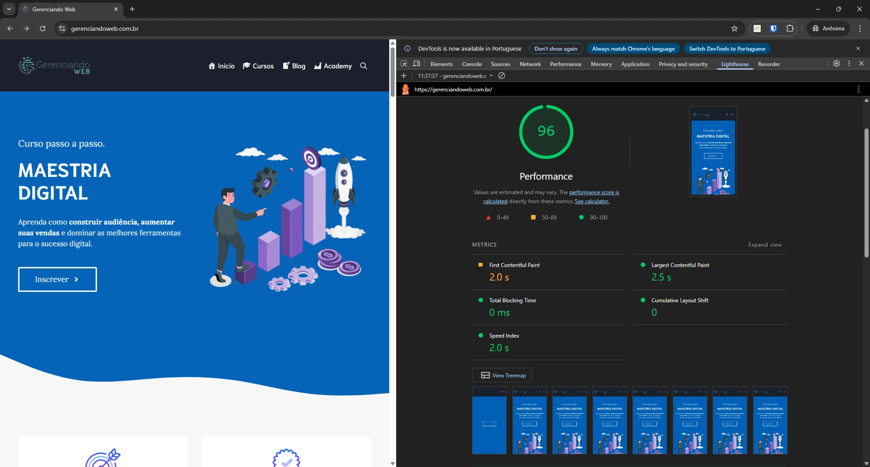Click the Performance score gauge 96
Image resolution: width=870 pixels, height=467 pixels.
pyautogui.click(x=546, y=132)
